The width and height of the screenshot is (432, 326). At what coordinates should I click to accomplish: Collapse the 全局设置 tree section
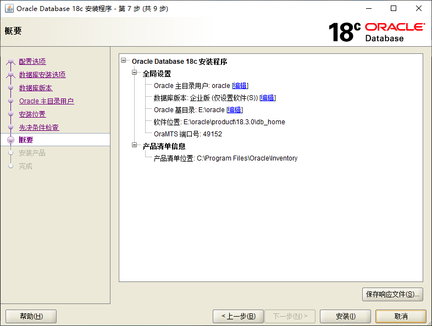135,73
